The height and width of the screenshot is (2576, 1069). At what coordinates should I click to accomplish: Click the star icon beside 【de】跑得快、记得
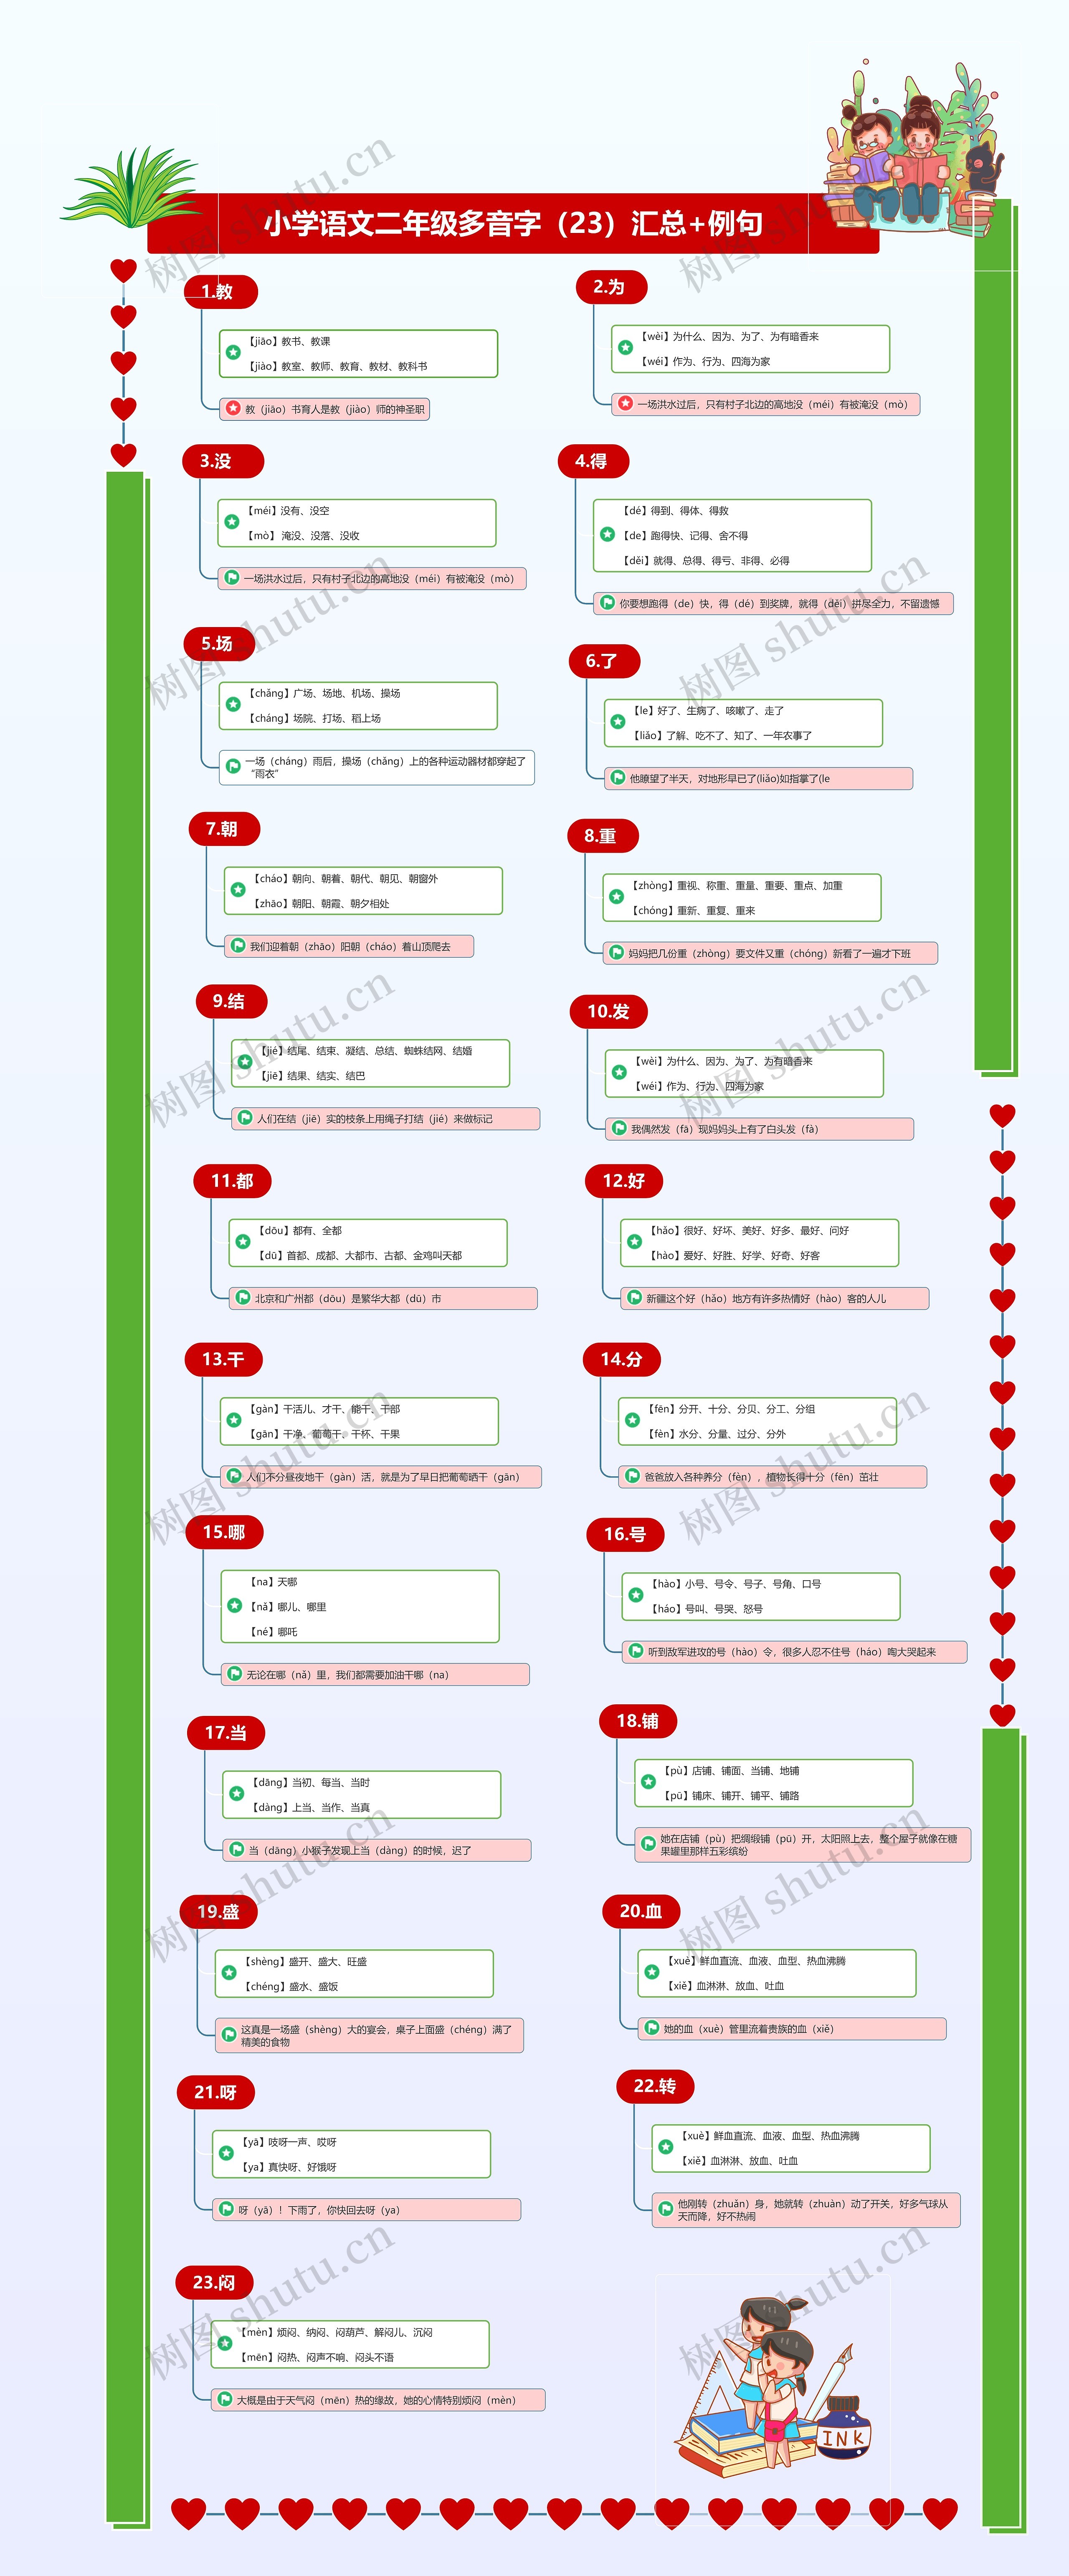607,535
